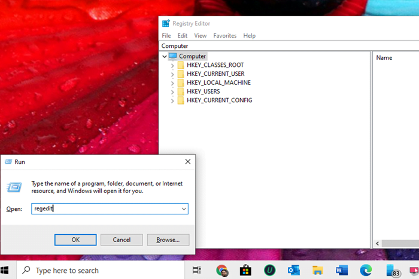Click the Type here to search box
This screenshot has width=419, height=279.
point(101,271)
